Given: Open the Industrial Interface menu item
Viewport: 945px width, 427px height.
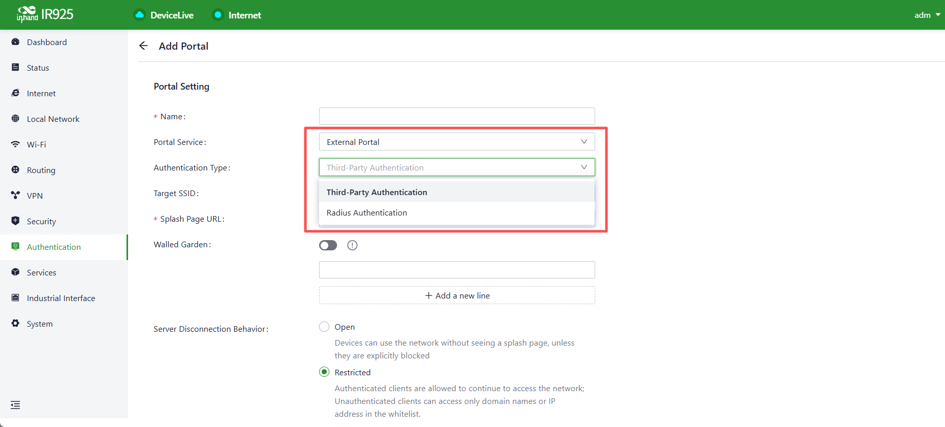Looking at the screenshot, I should pyautogui.click(x=64, y=298).
